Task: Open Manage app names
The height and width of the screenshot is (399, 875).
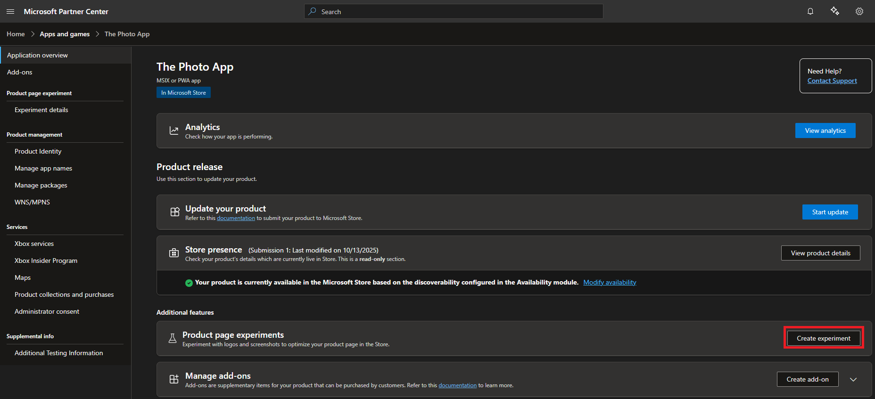Action: (43, 168)
